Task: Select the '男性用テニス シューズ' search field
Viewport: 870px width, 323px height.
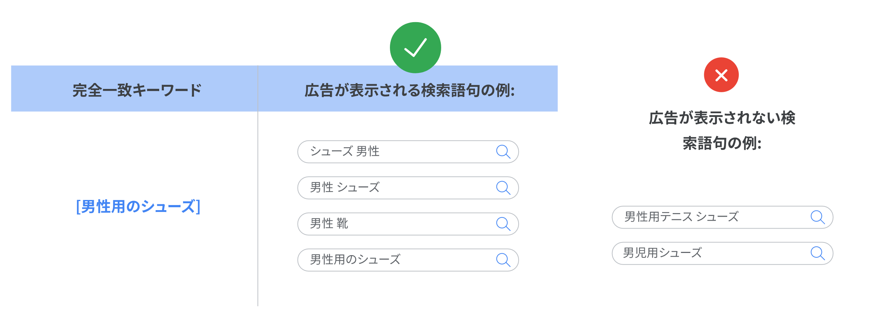Action: 722,217
